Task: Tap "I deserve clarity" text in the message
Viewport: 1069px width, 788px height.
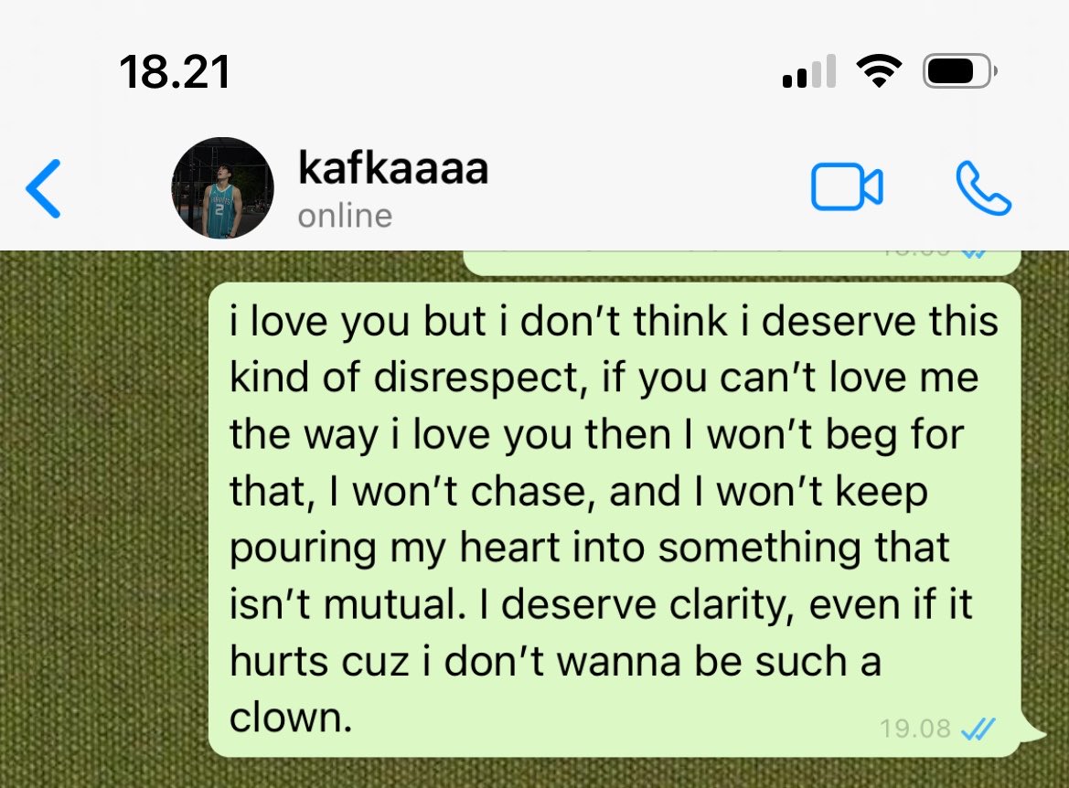Action: click(632, 604)
